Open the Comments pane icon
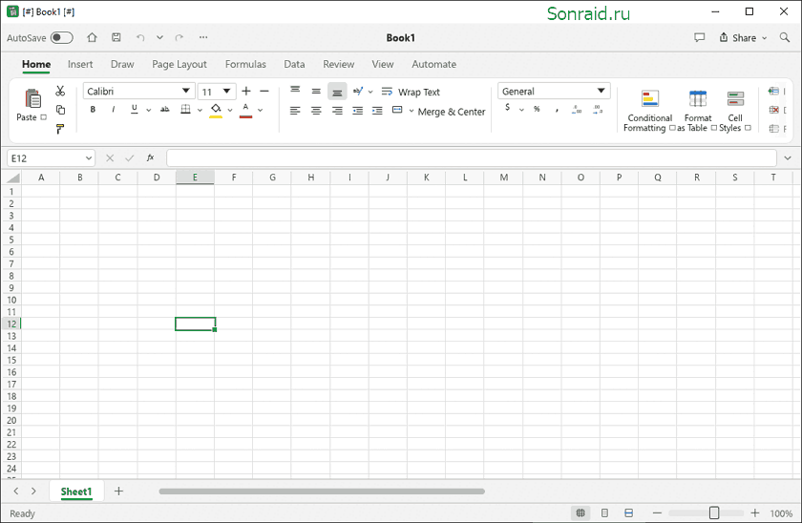The height and width of the screenshot is (523, 802). [x=699, y=37]
